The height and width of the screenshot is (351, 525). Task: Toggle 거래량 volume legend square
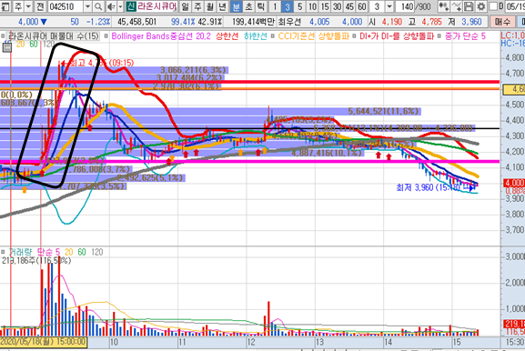[x=3, y=252]
